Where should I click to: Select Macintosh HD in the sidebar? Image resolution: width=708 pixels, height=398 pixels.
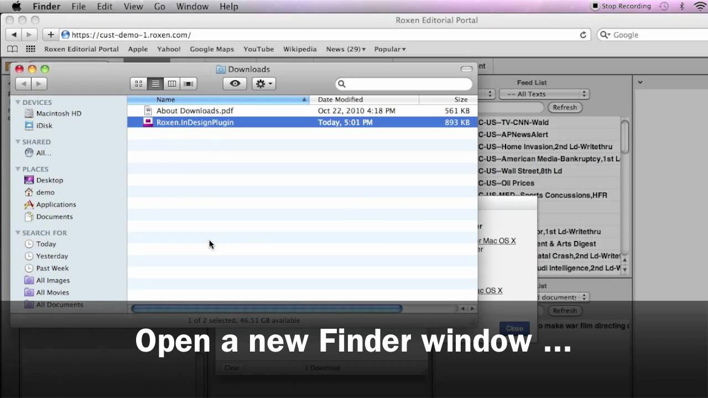pos(53,113)
